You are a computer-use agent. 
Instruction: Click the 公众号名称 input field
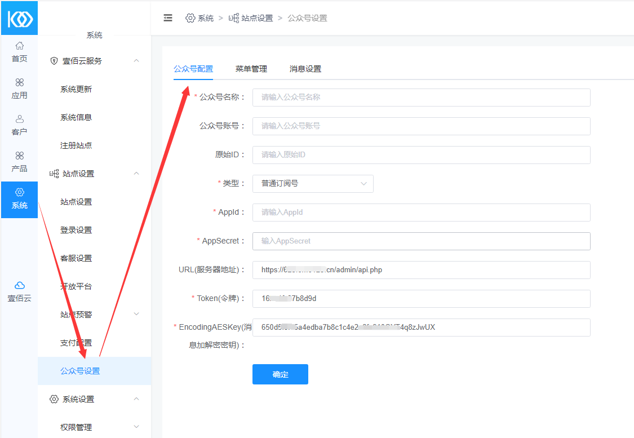421,98
